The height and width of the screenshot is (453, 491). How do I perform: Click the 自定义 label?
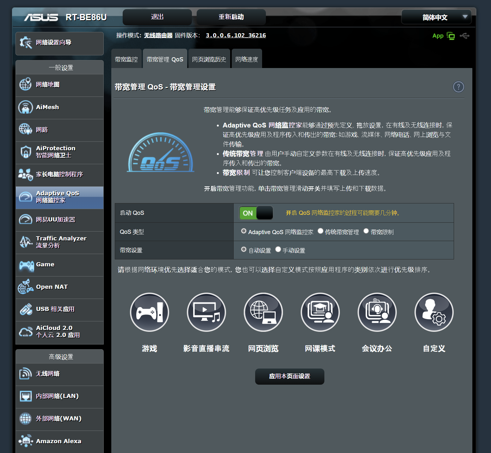point(434,349)
